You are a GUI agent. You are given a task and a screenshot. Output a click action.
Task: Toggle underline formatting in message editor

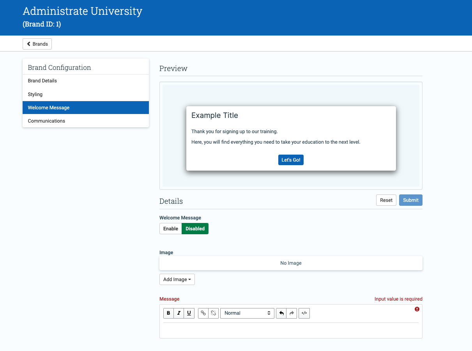pos(189,313)
